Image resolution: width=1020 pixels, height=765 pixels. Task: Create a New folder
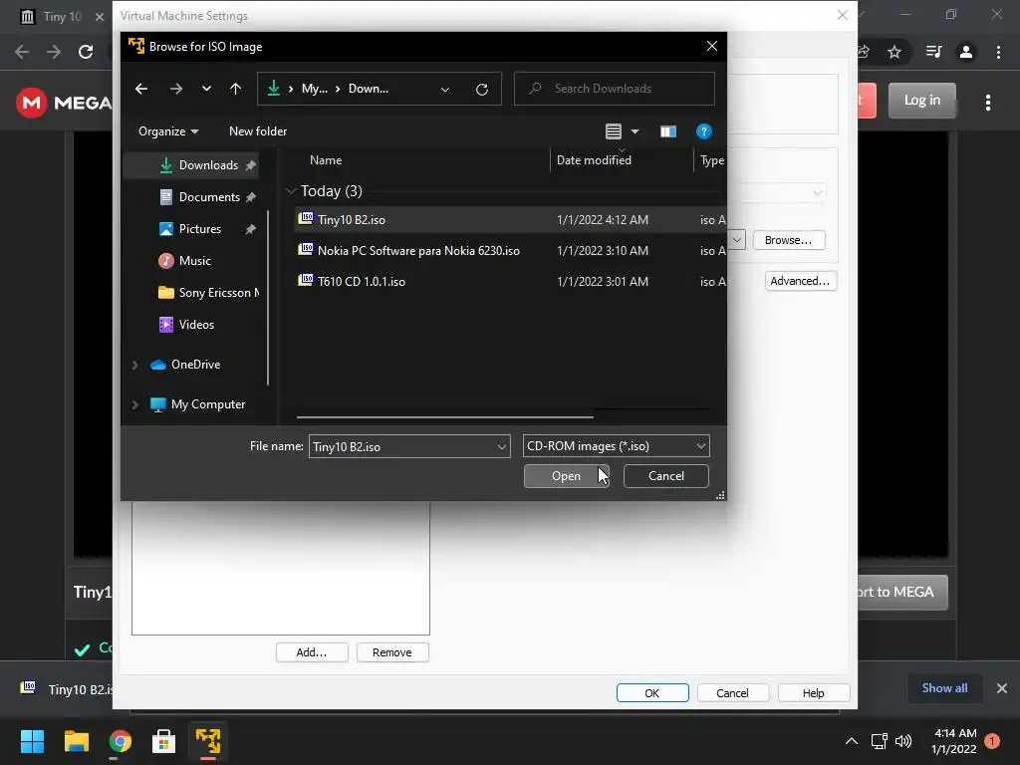pyautogui.click(x=258, y=131)
